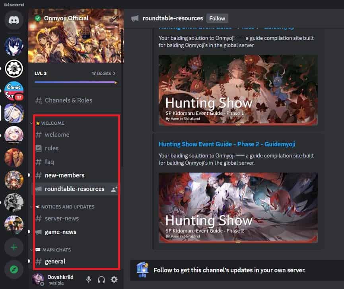The height and width of the screenshot is (289, 344).
Task: Click the Dovahkriid username in user panel
Action: pos(60,277)
